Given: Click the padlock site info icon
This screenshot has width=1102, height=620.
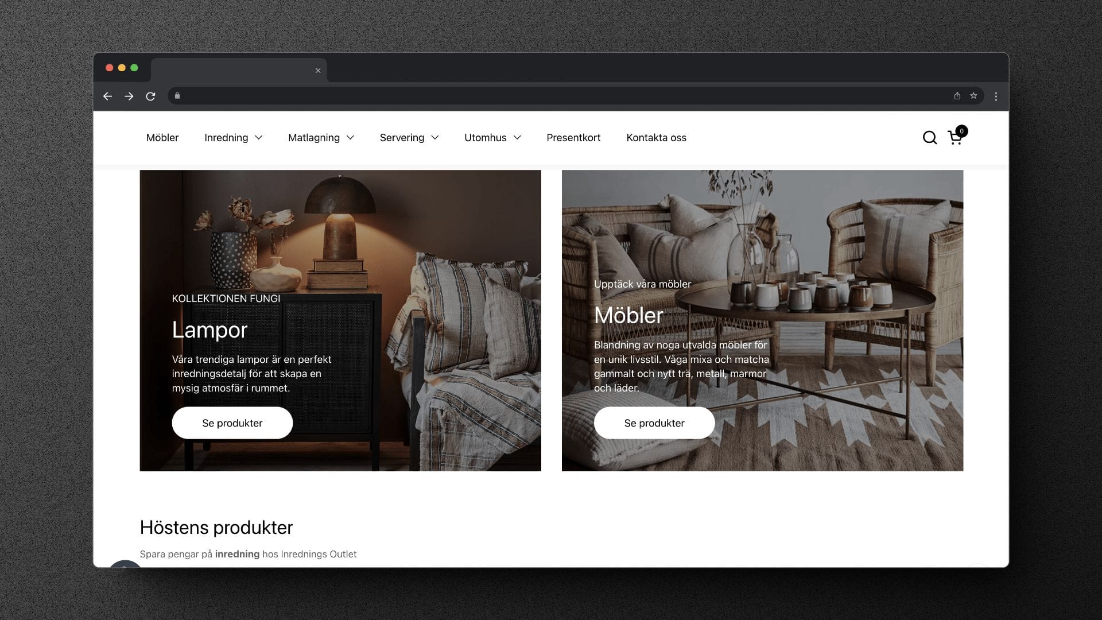Looking at the screenshot, I should pyautogui.click(x=177, y=96).
